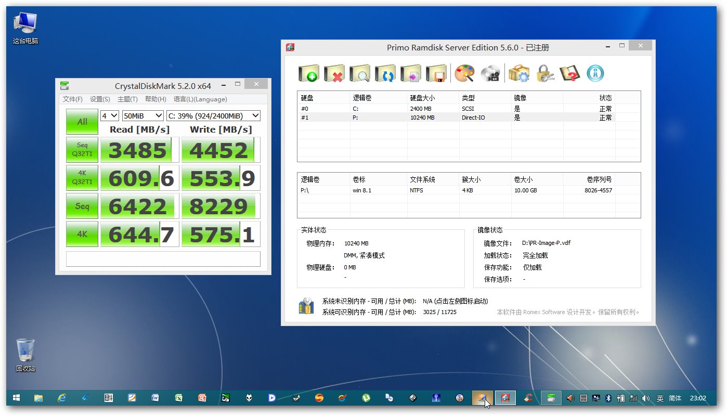Screen dimensions: 727x416
Task: Open 这台电脑 desktop icon
Action: click(x=25, y=28)
